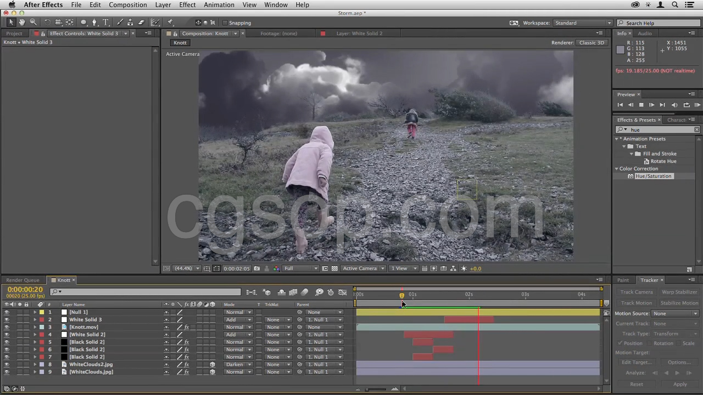This screenshot has width=703, height=395.
Task: Open the Workspace dropdown
Action: (x=583, y=23)
